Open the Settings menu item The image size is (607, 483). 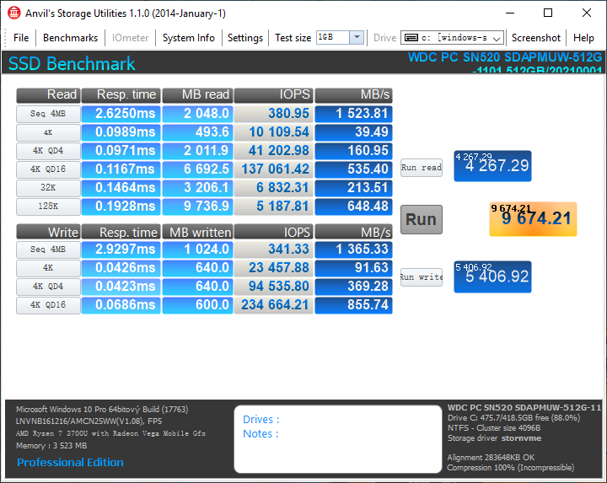tap(245, 38)
